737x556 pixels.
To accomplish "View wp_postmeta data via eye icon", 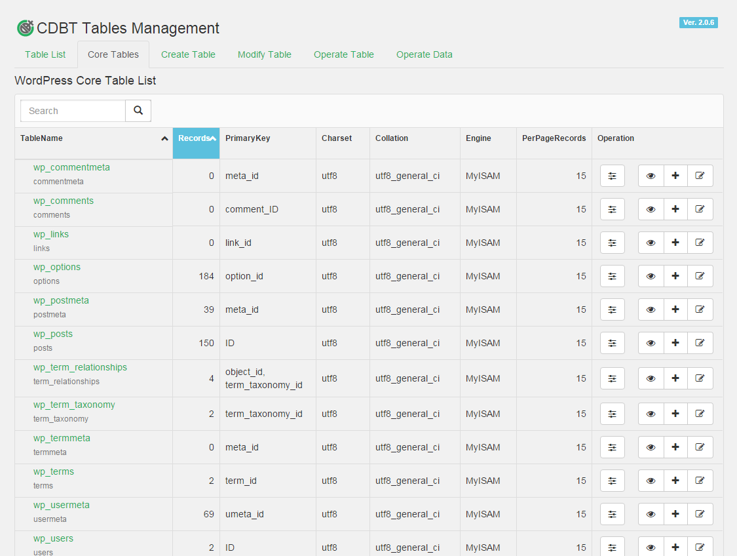I will coord(651,309).
